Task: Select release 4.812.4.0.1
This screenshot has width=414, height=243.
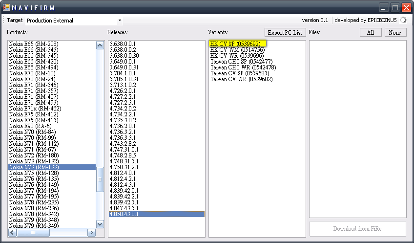Action: pyautogui.click(x=123, y=173)
